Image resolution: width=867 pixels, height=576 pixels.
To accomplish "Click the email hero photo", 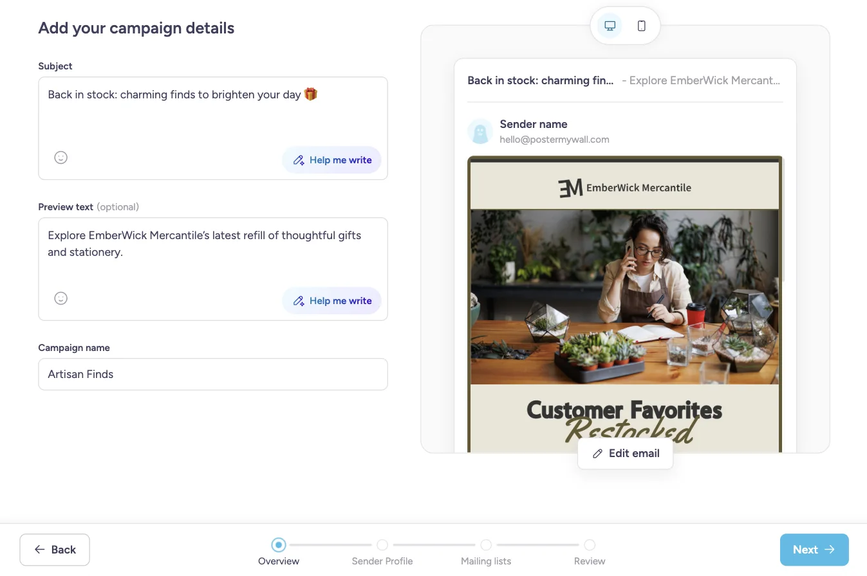I will tap(624, 297).
